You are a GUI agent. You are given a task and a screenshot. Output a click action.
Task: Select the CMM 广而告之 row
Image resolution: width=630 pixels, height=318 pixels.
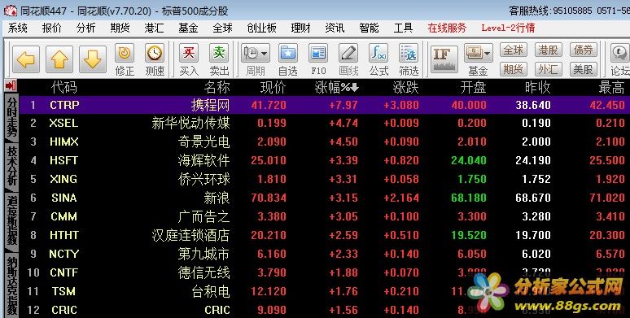tap(325, 216)
